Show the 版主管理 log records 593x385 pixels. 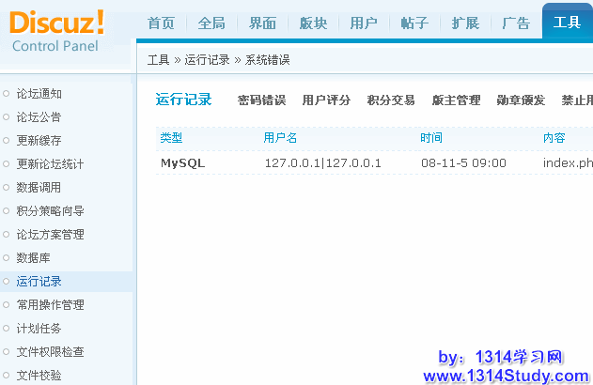456,100
